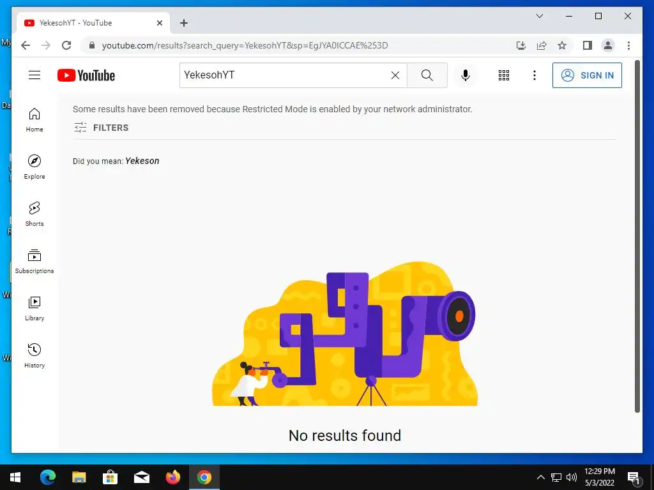Open Home in the sidebar
Viewport: 654px width, 490px height.
click(x=34, y=120)
